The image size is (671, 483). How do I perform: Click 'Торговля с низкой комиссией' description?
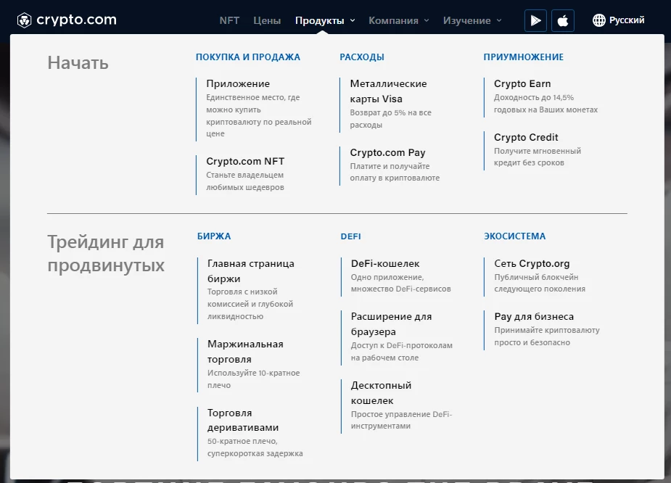tap(250, 304)
